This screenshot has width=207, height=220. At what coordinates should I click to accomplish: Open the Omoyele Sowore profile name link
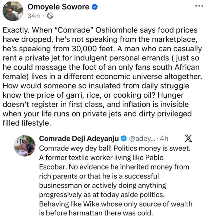(59, 7)
